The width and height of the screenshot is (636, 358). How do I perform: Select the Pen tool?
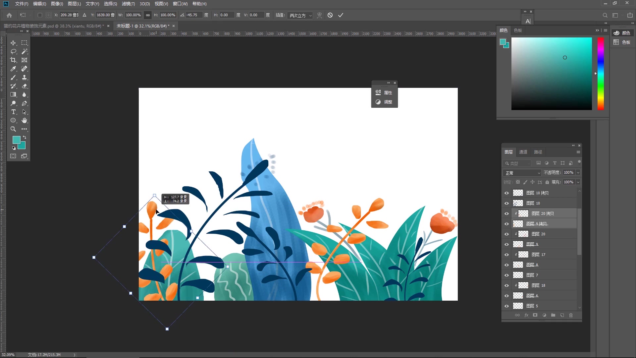pyautogui.click(x=24, y=103)
